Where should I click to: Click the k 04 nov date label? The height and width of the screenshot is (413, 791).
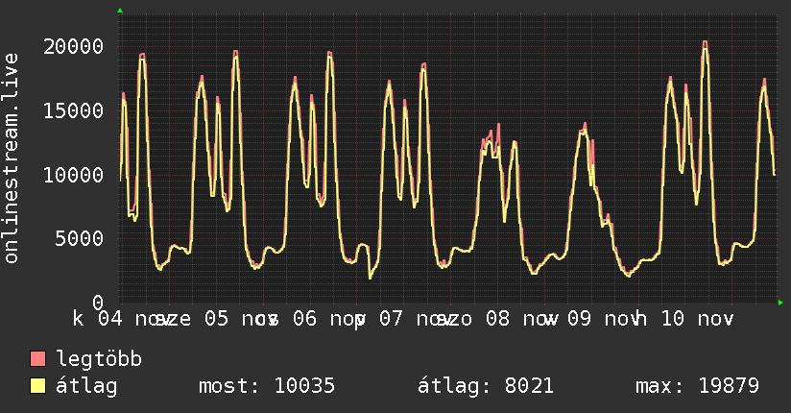(x=116, y=319)
